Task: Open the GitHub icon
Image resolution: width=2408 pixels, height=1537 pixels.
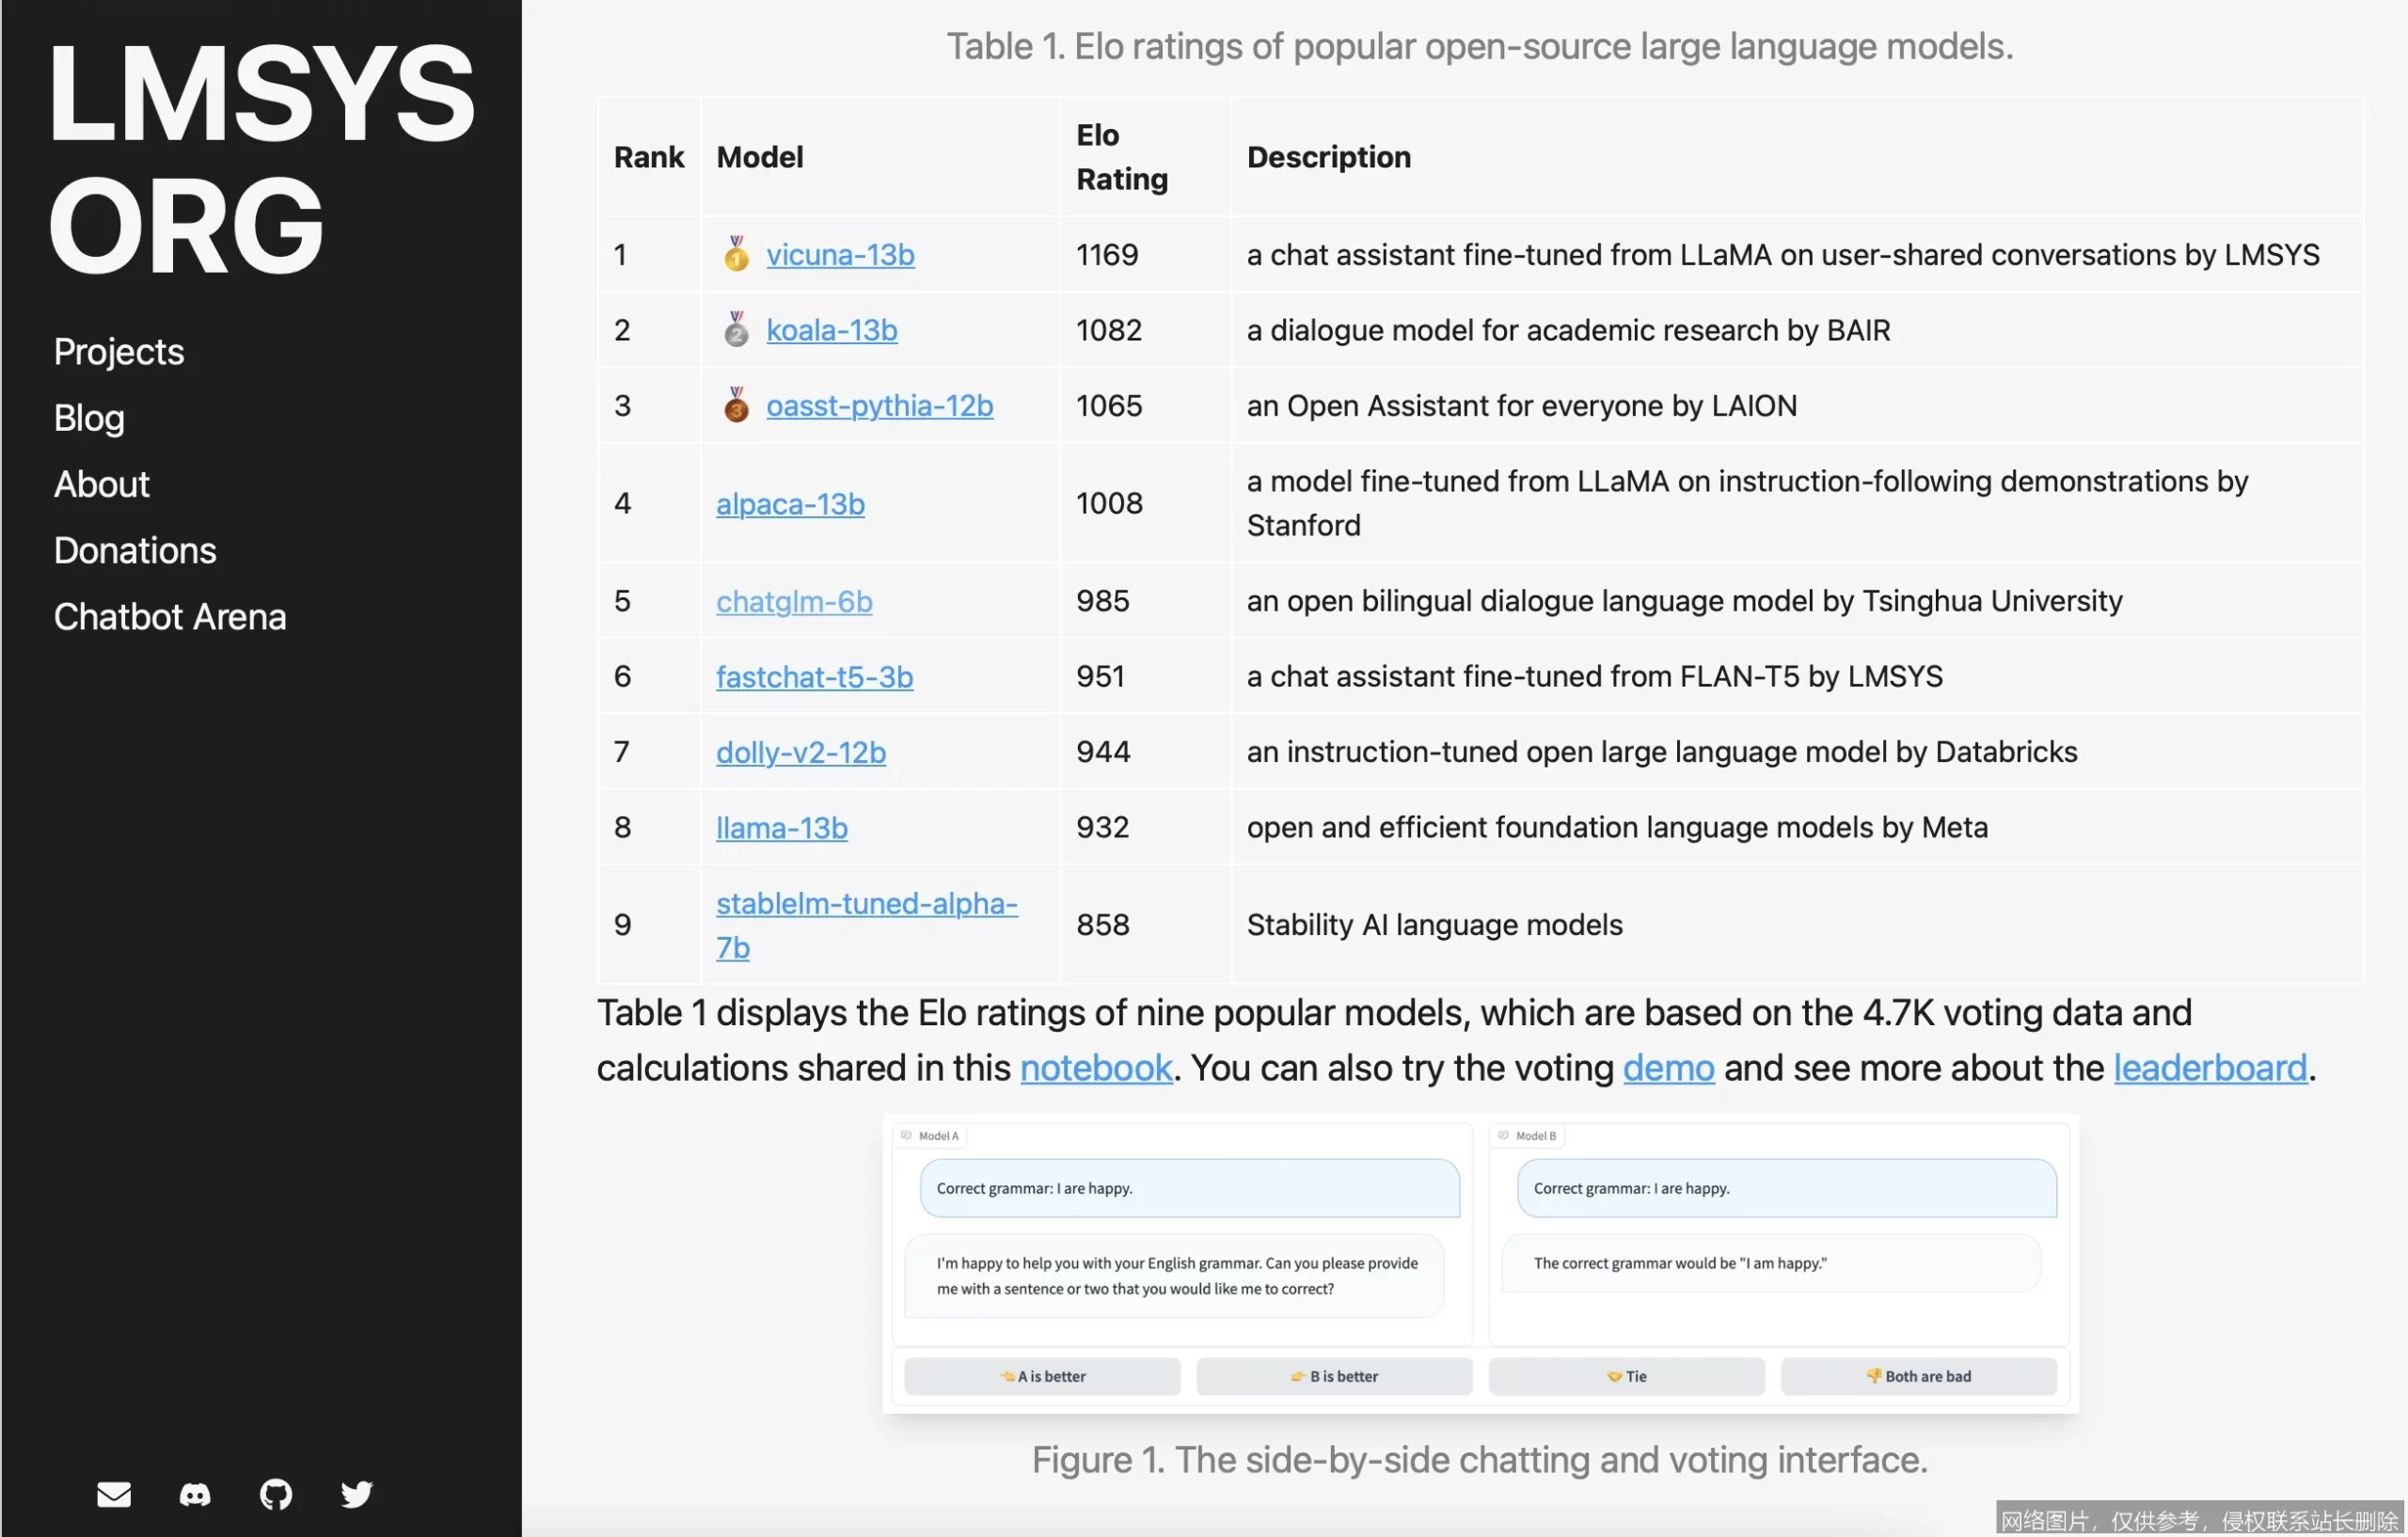Action: click(x=276, y=1494)
